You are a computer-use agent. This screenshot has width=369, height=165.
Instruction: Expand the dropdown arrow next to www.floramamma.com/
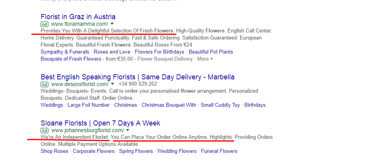[112, 23]
